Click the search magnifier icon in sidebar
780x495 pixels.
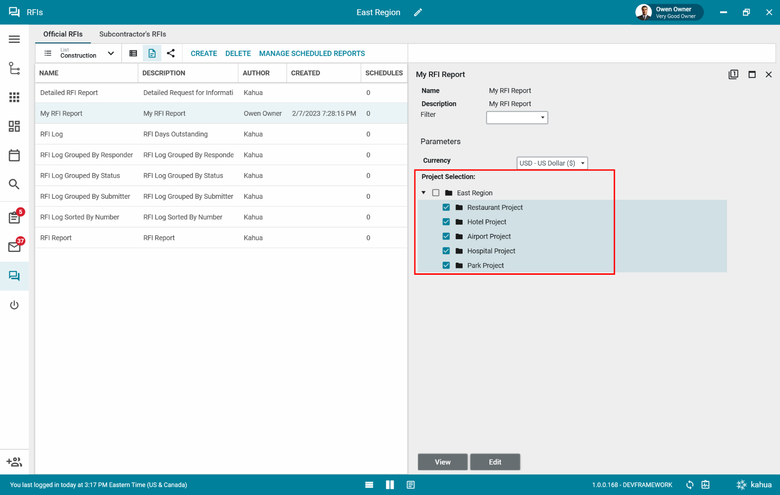pyautogui.click(x=14, y=184)
